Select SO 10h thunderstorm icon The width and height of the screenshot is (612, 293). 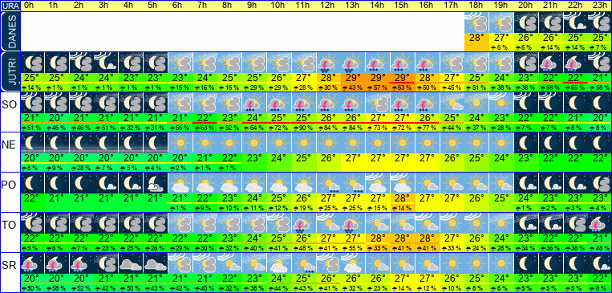pos(279,103)
